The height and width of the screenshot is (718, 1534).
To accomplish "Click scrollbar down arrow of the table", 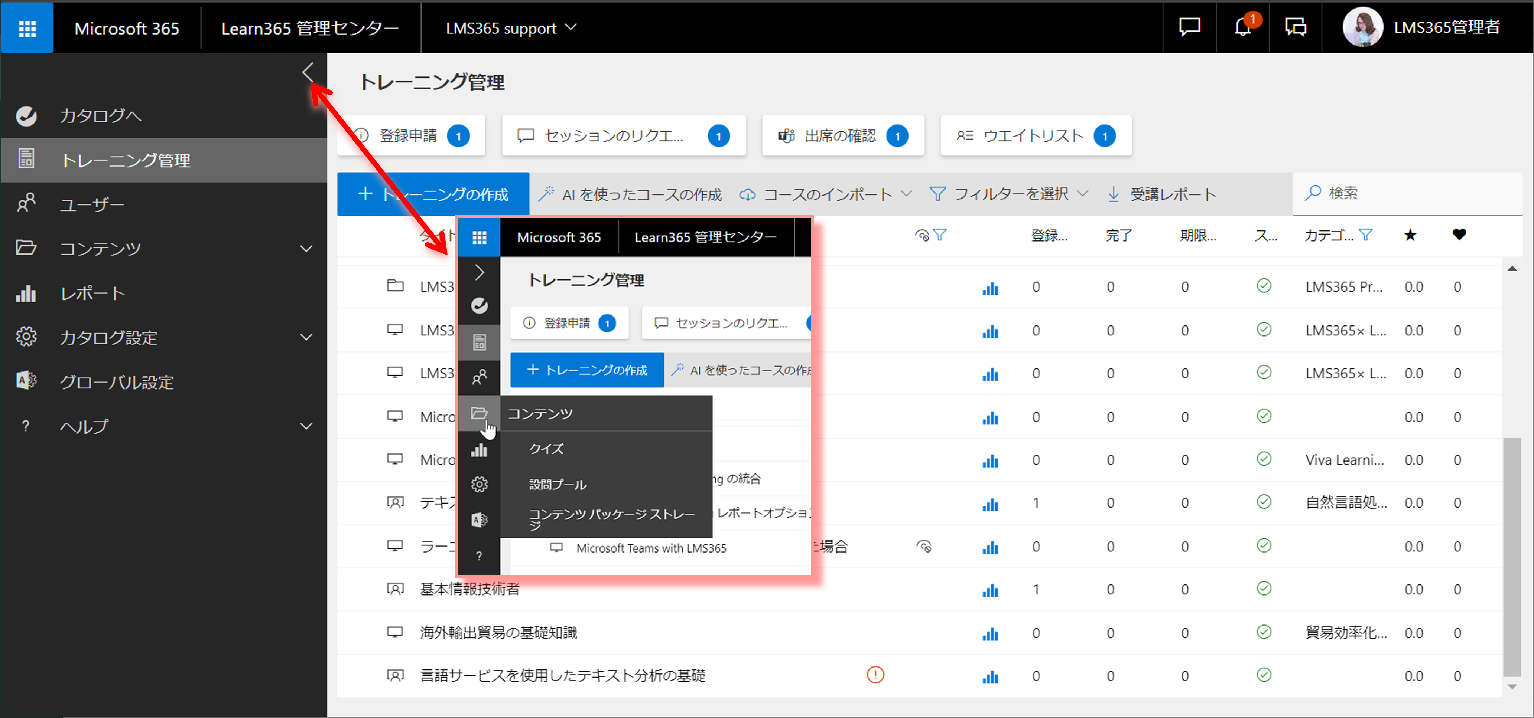I will click(1512, 687).
